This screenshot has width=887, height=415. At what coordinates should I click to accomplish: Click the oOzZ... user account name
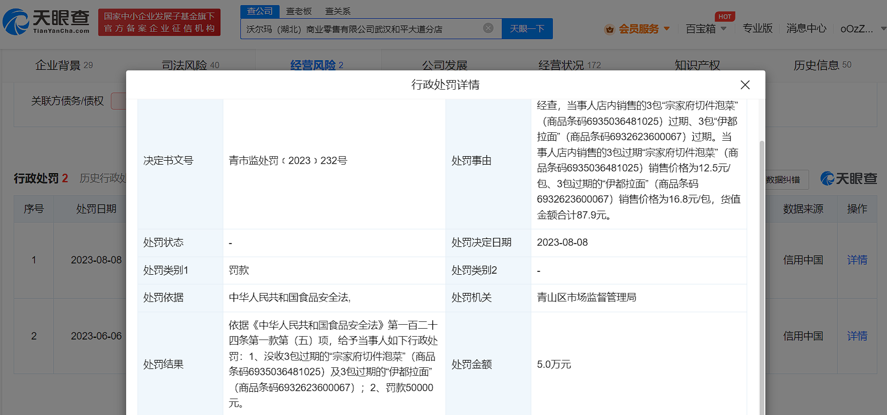857,29
